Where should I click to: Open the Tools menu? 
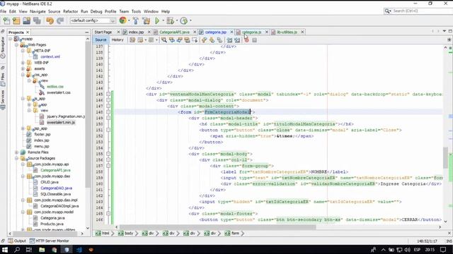pos(136,11)
